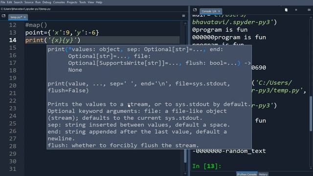Viewport: 313px width, 176px height.
Task: Click the '#map()' comment in editor
Action: pos(36,25)
